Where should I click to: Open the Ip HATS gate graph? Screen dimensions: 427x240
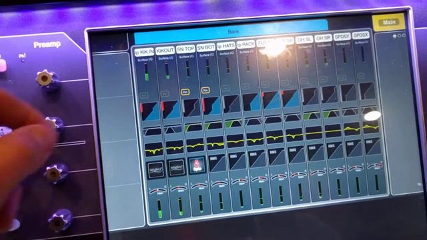(x=232, y=104)
